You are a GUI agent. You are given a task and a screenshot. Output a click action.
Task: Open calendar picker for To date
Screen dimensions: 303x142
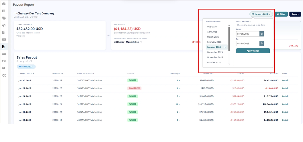tap(261, 44)
